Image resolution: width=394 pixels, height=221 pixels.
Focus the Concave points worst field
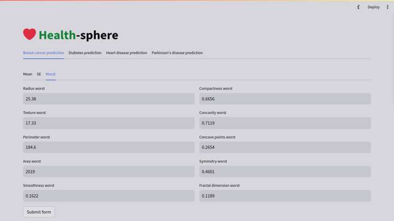coord(285,147)
